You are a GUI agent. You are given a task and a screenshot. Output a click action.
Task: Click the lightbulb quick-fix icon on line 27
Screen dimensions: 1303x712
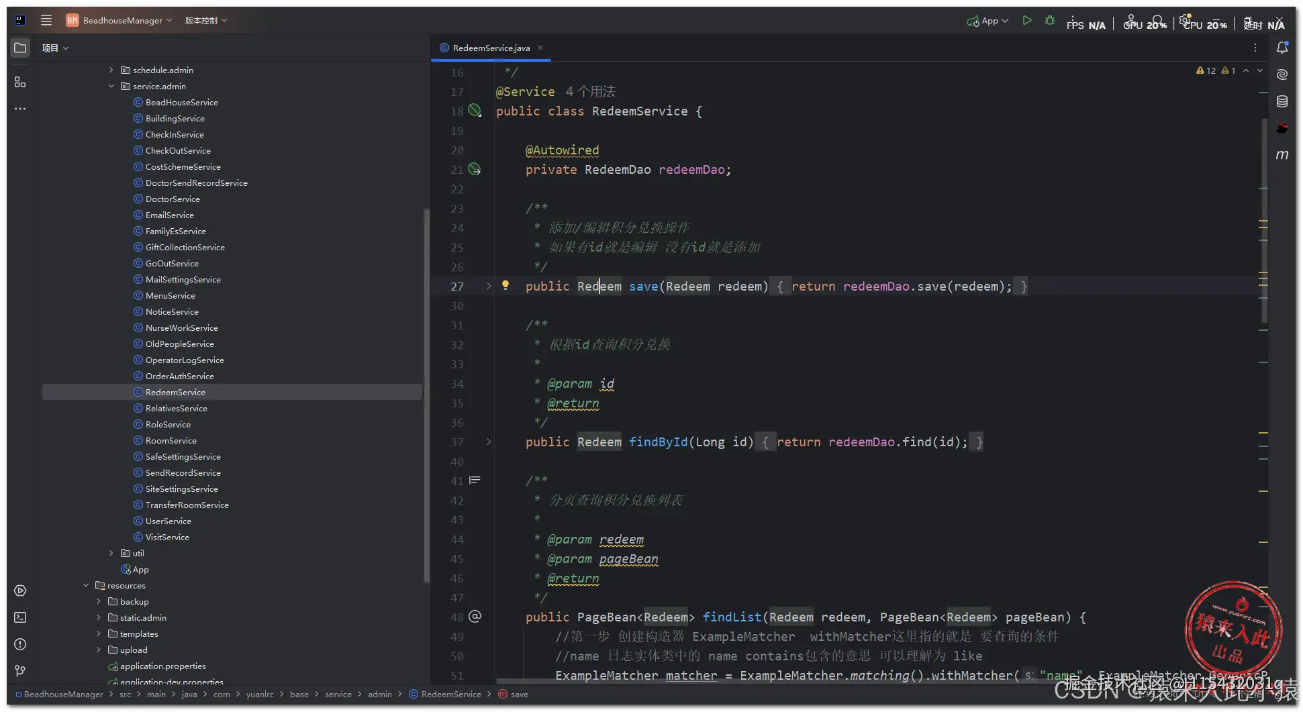click(x=505, y=285)
